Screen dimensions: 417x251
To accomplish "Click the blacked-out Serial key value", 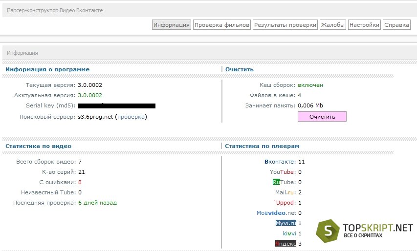I will (x=117, y=105).
